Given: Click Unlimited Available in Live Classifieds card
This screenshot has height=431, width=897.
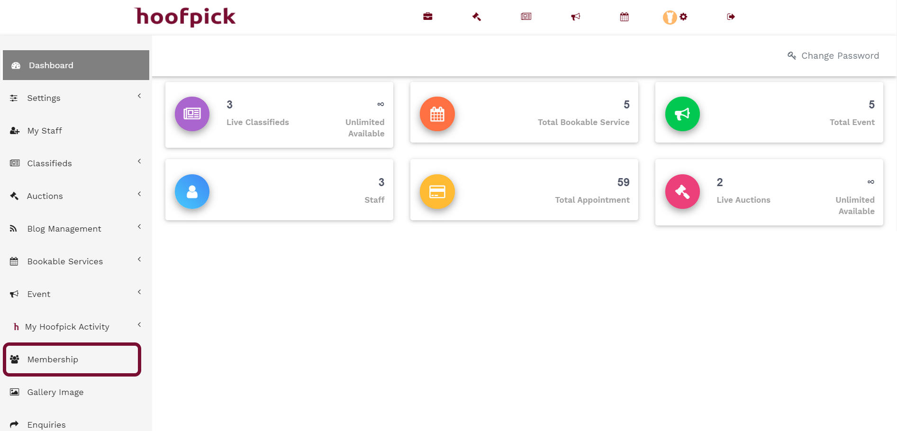Looking at the screenshot, I should click(x=365, y=128).
